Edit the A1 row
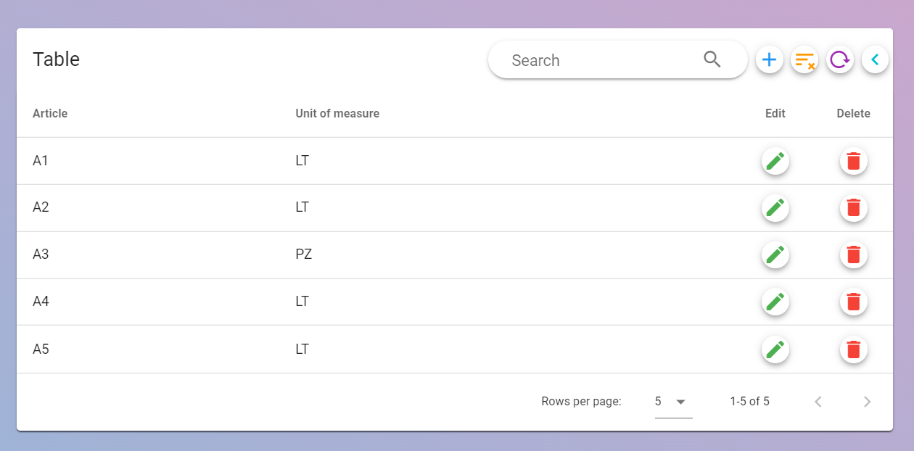 (x=775, y=161)
